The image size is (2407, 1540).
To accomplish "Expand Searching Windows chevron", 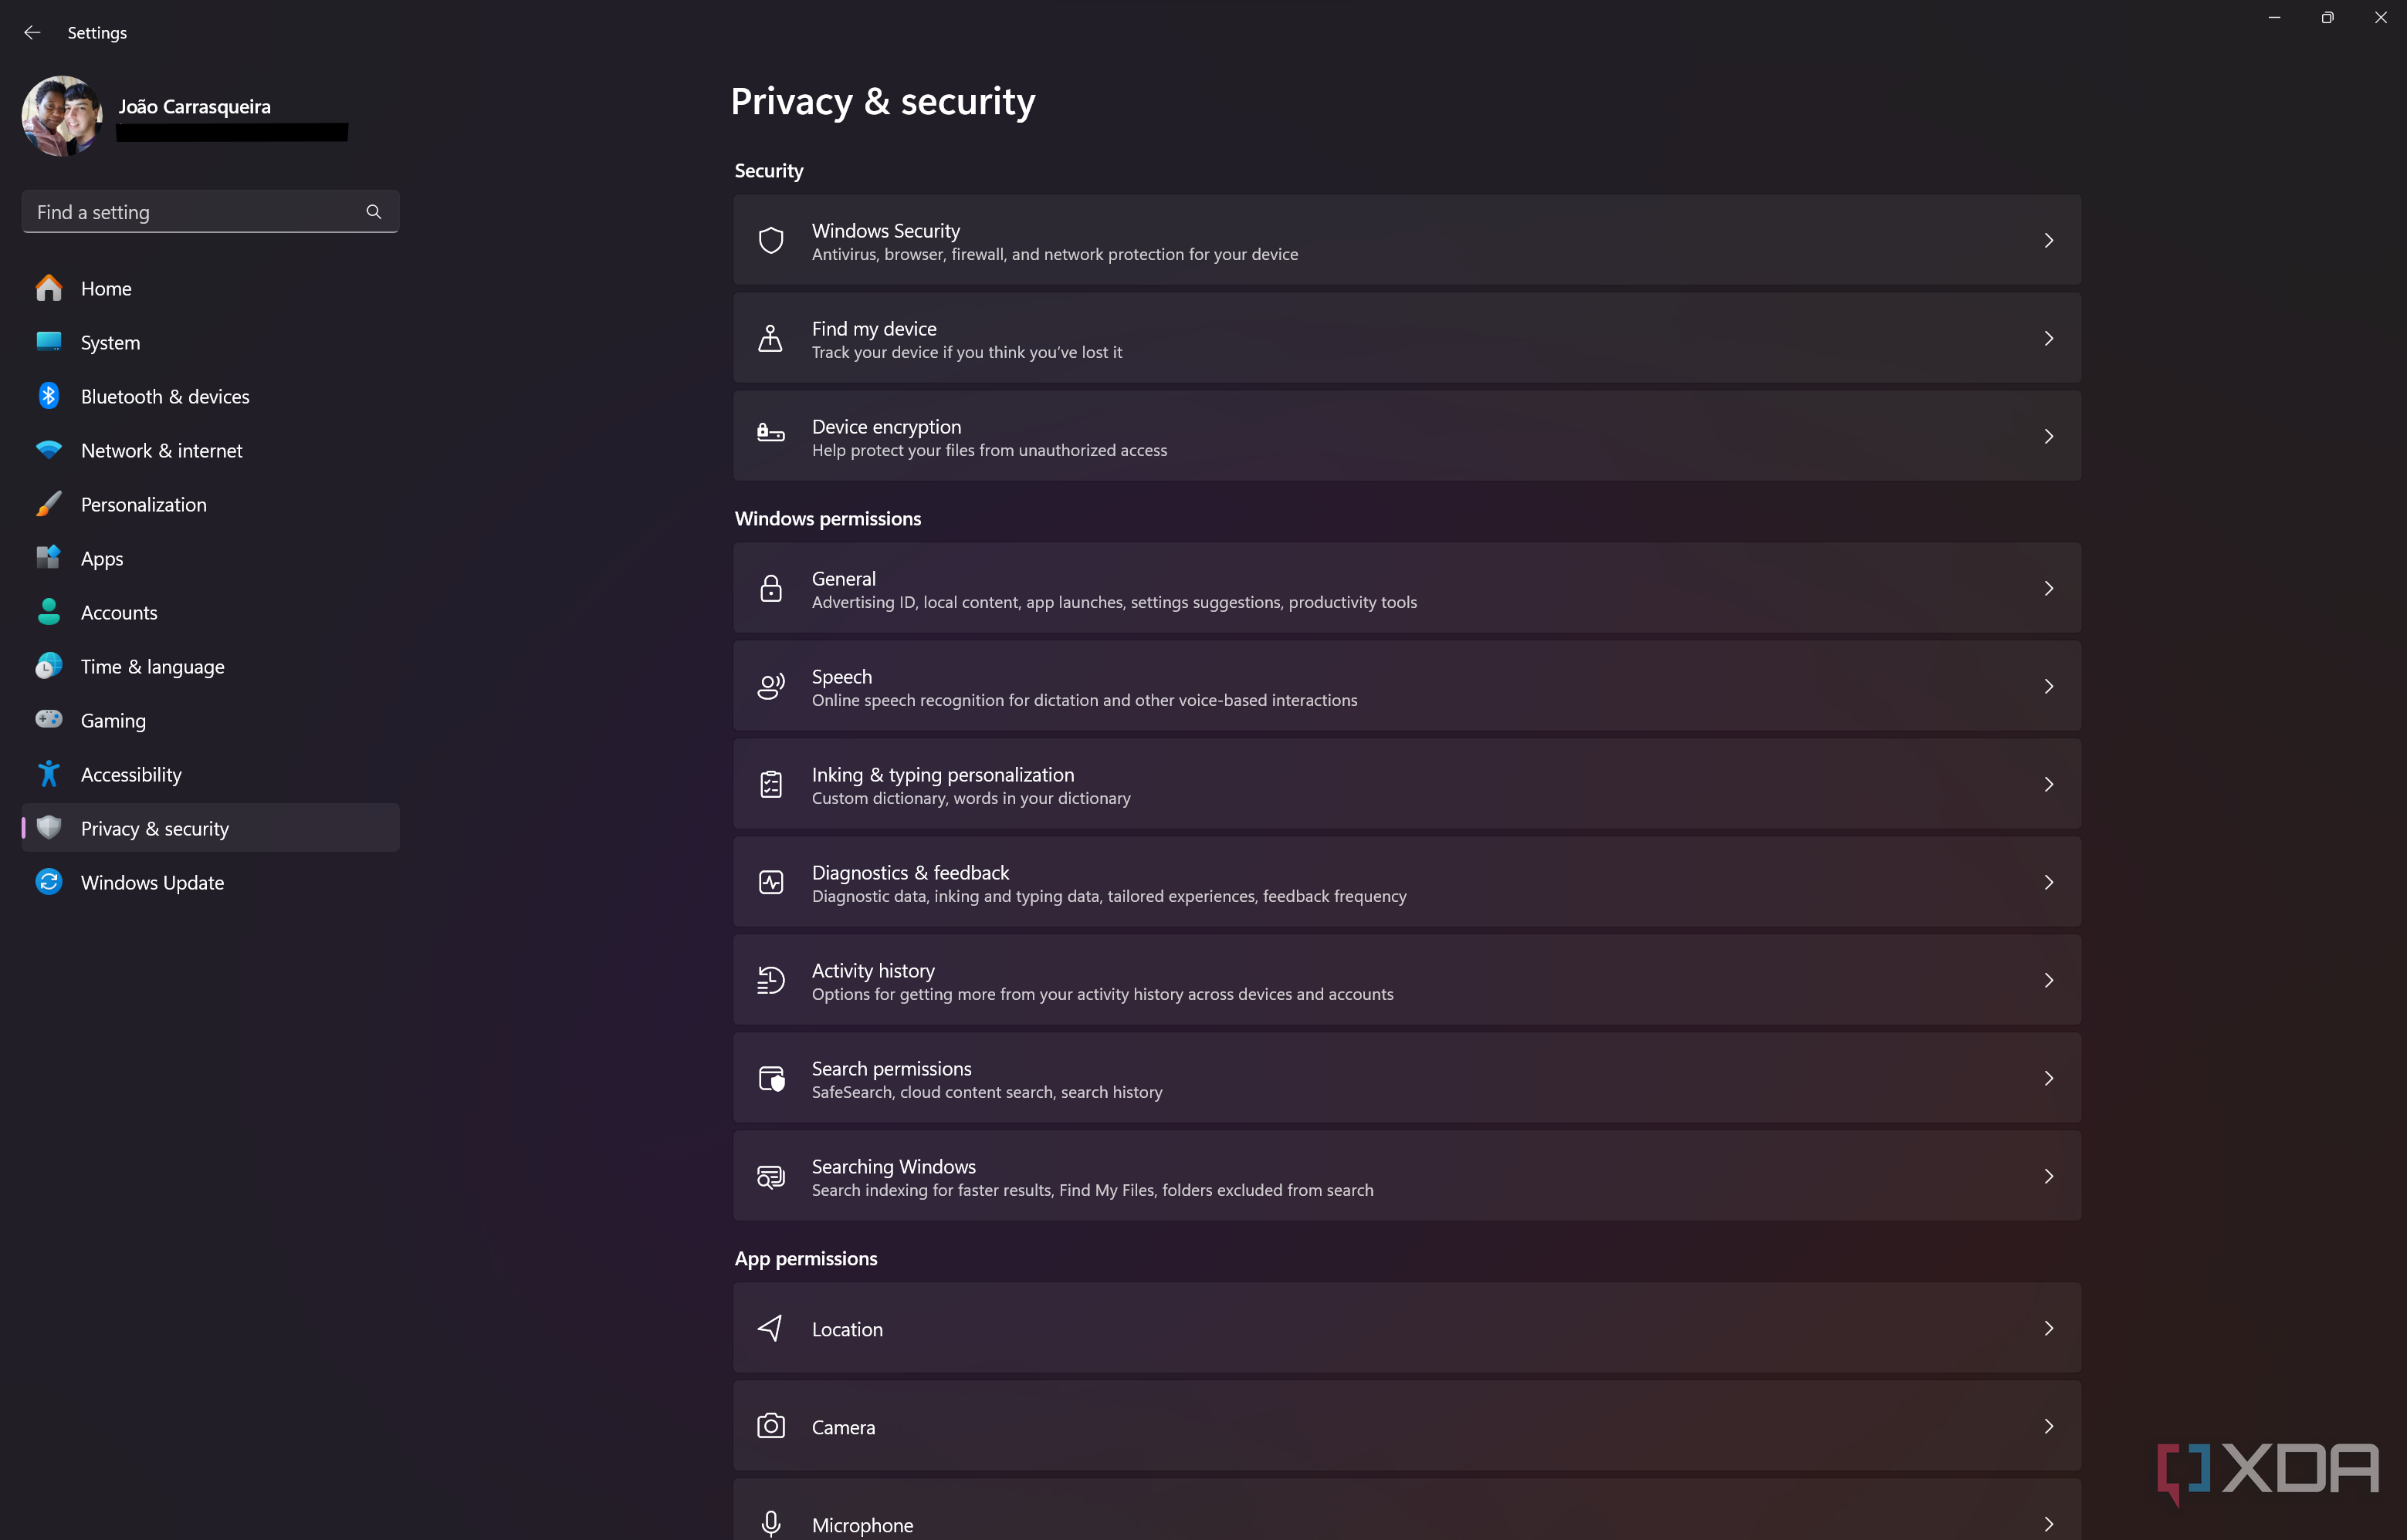I will [2048, 1176].
